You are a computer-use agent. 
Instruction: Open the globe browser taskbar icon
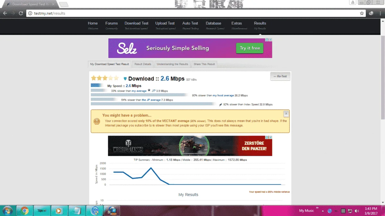point(95,211)
